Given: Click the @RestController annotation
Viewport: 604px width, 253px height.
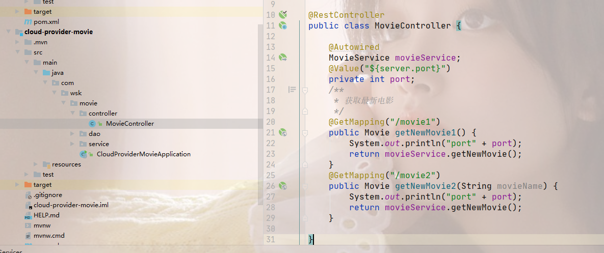Looking at the screenshot, I should point(346,15).
